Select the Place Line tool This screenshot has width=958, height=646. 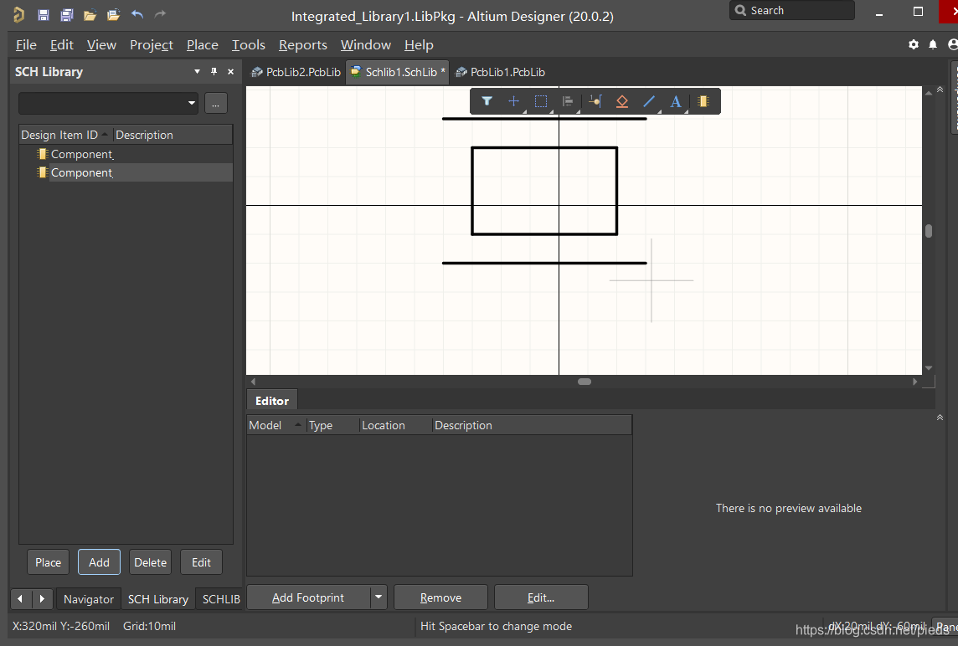[649, 101]
